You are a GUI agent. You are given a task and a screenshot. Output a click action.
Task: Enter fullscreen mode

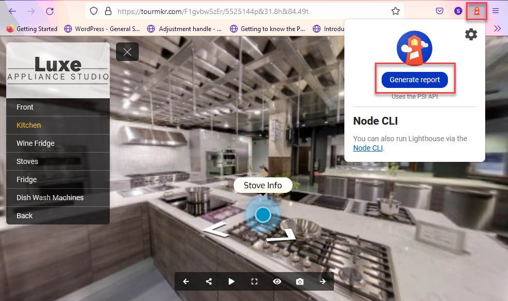point(254,281)
